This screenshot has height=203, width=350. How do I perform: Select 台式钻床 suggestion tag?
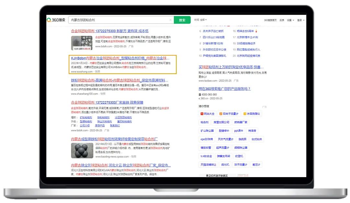[x=257, y=139]
